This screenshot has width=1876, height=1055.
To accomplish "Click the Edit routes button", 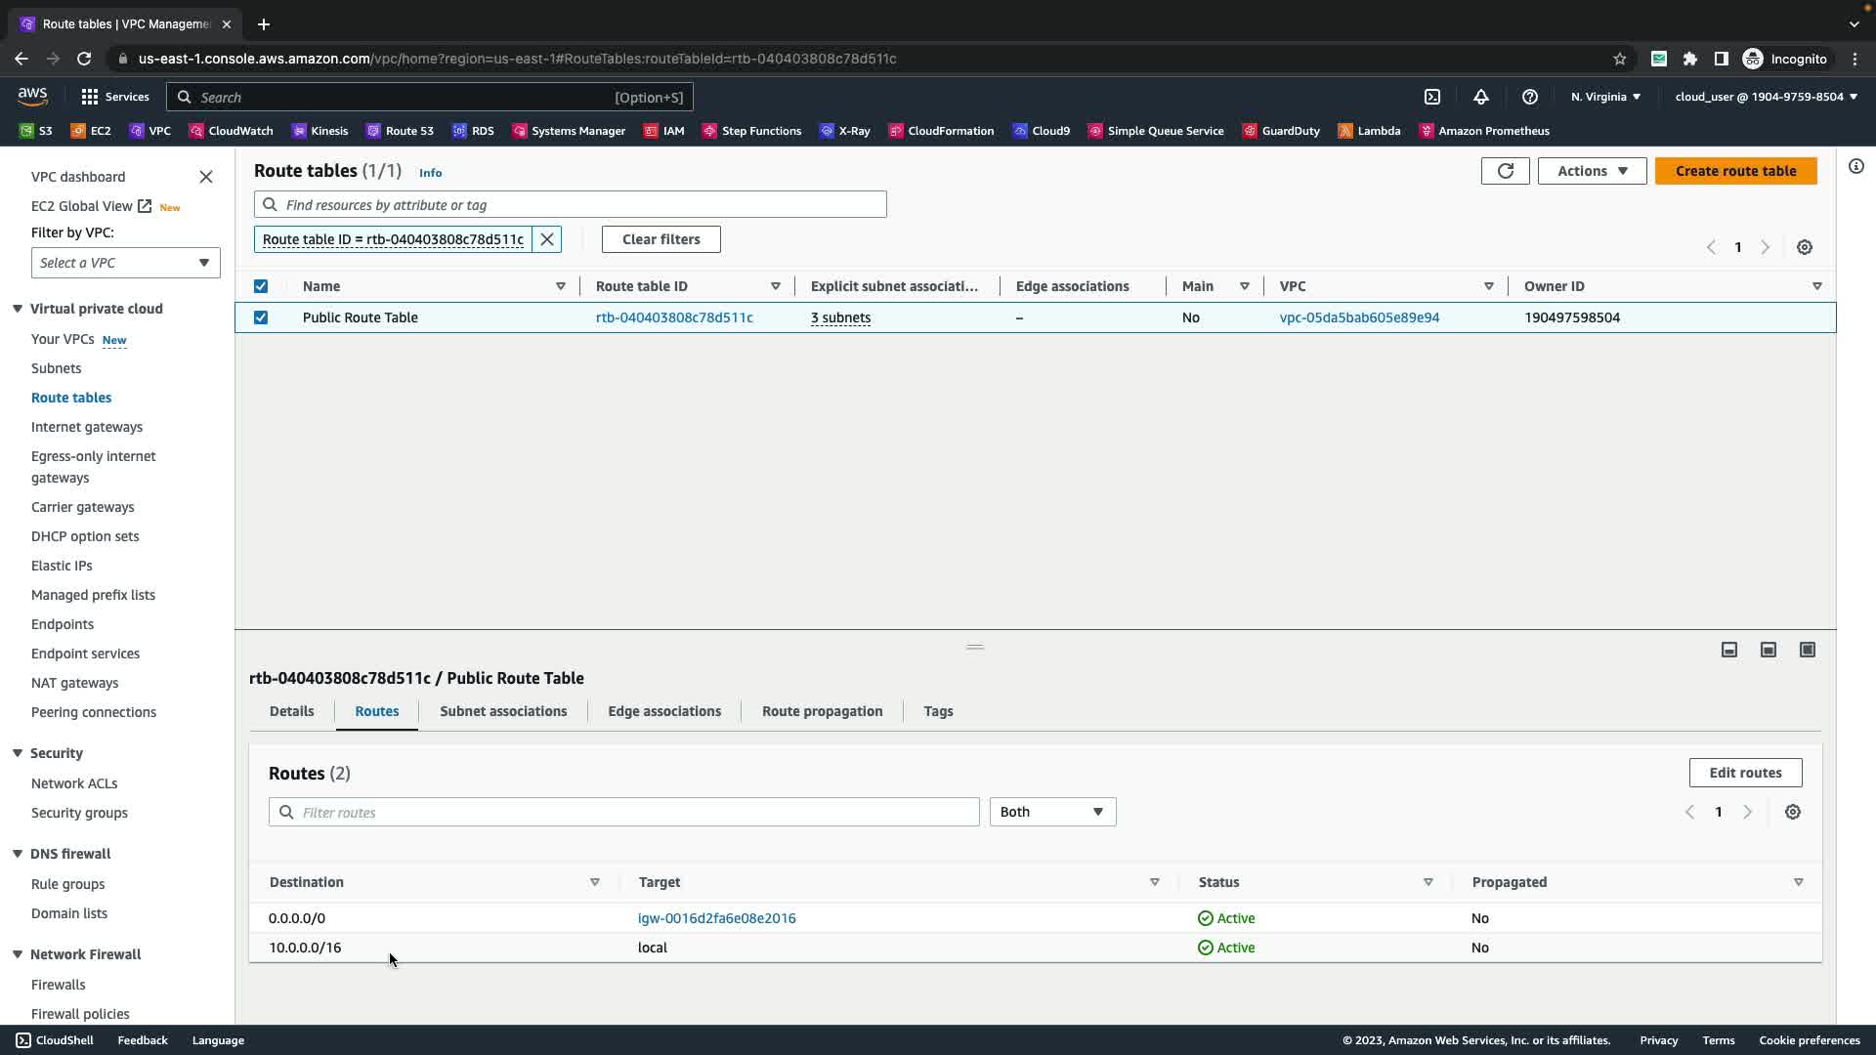I will [x=1744, y=773].
